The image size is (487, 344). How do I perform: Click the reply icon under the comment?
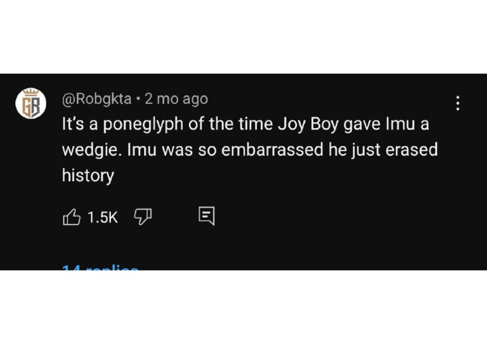tap(207, 216)
